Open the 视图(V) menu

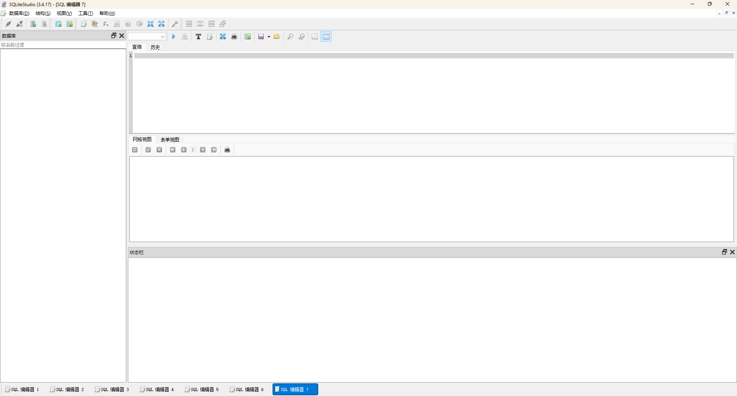64,13
